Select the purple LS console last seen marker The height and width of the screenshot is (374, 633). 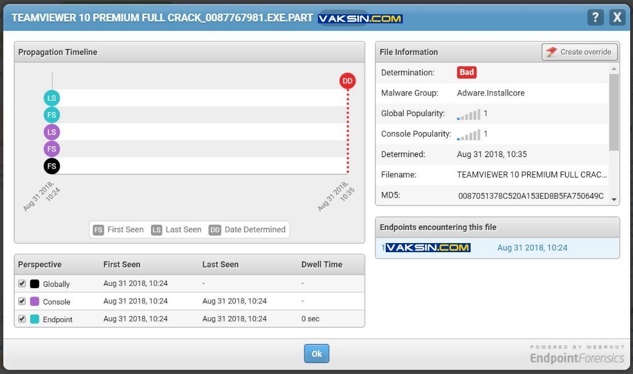52,132
